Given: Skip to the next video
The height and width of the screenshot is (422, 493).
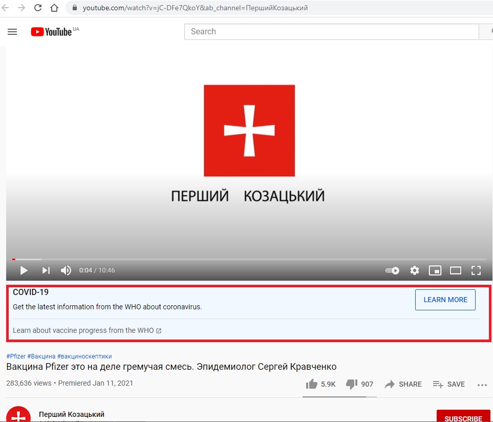Looking at the screenshot, I should 46,270.
